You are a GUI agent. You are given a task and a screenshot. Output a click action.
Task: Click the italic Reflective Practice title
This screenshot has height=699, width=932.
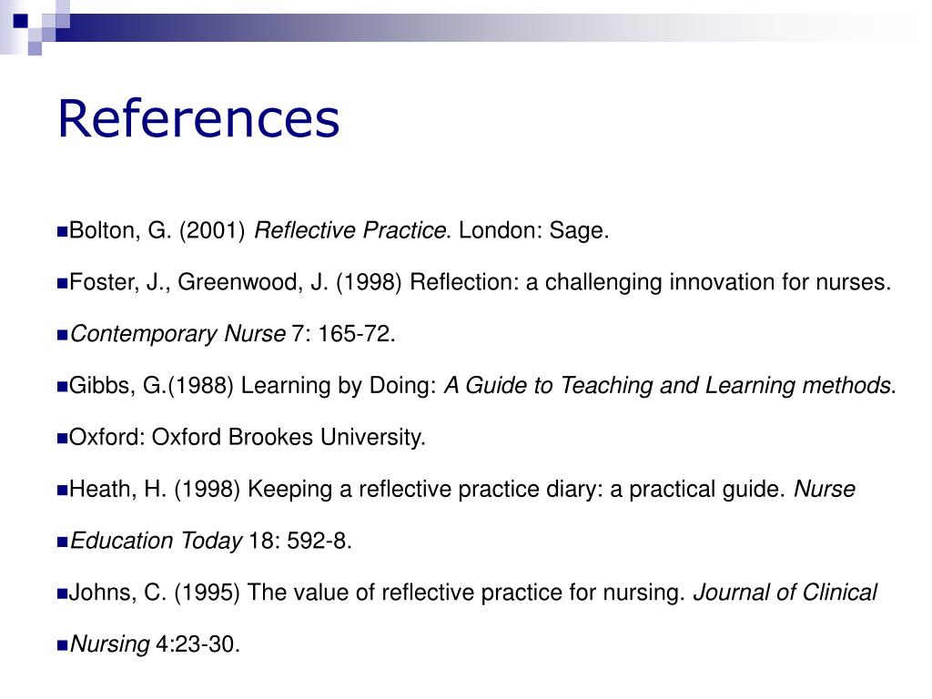349,230
